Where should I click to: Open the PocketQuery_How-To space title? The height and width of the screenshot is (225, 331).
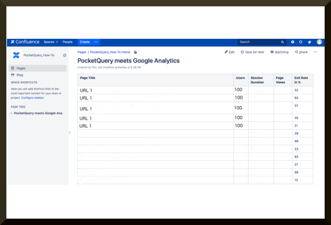click(39, 55)
